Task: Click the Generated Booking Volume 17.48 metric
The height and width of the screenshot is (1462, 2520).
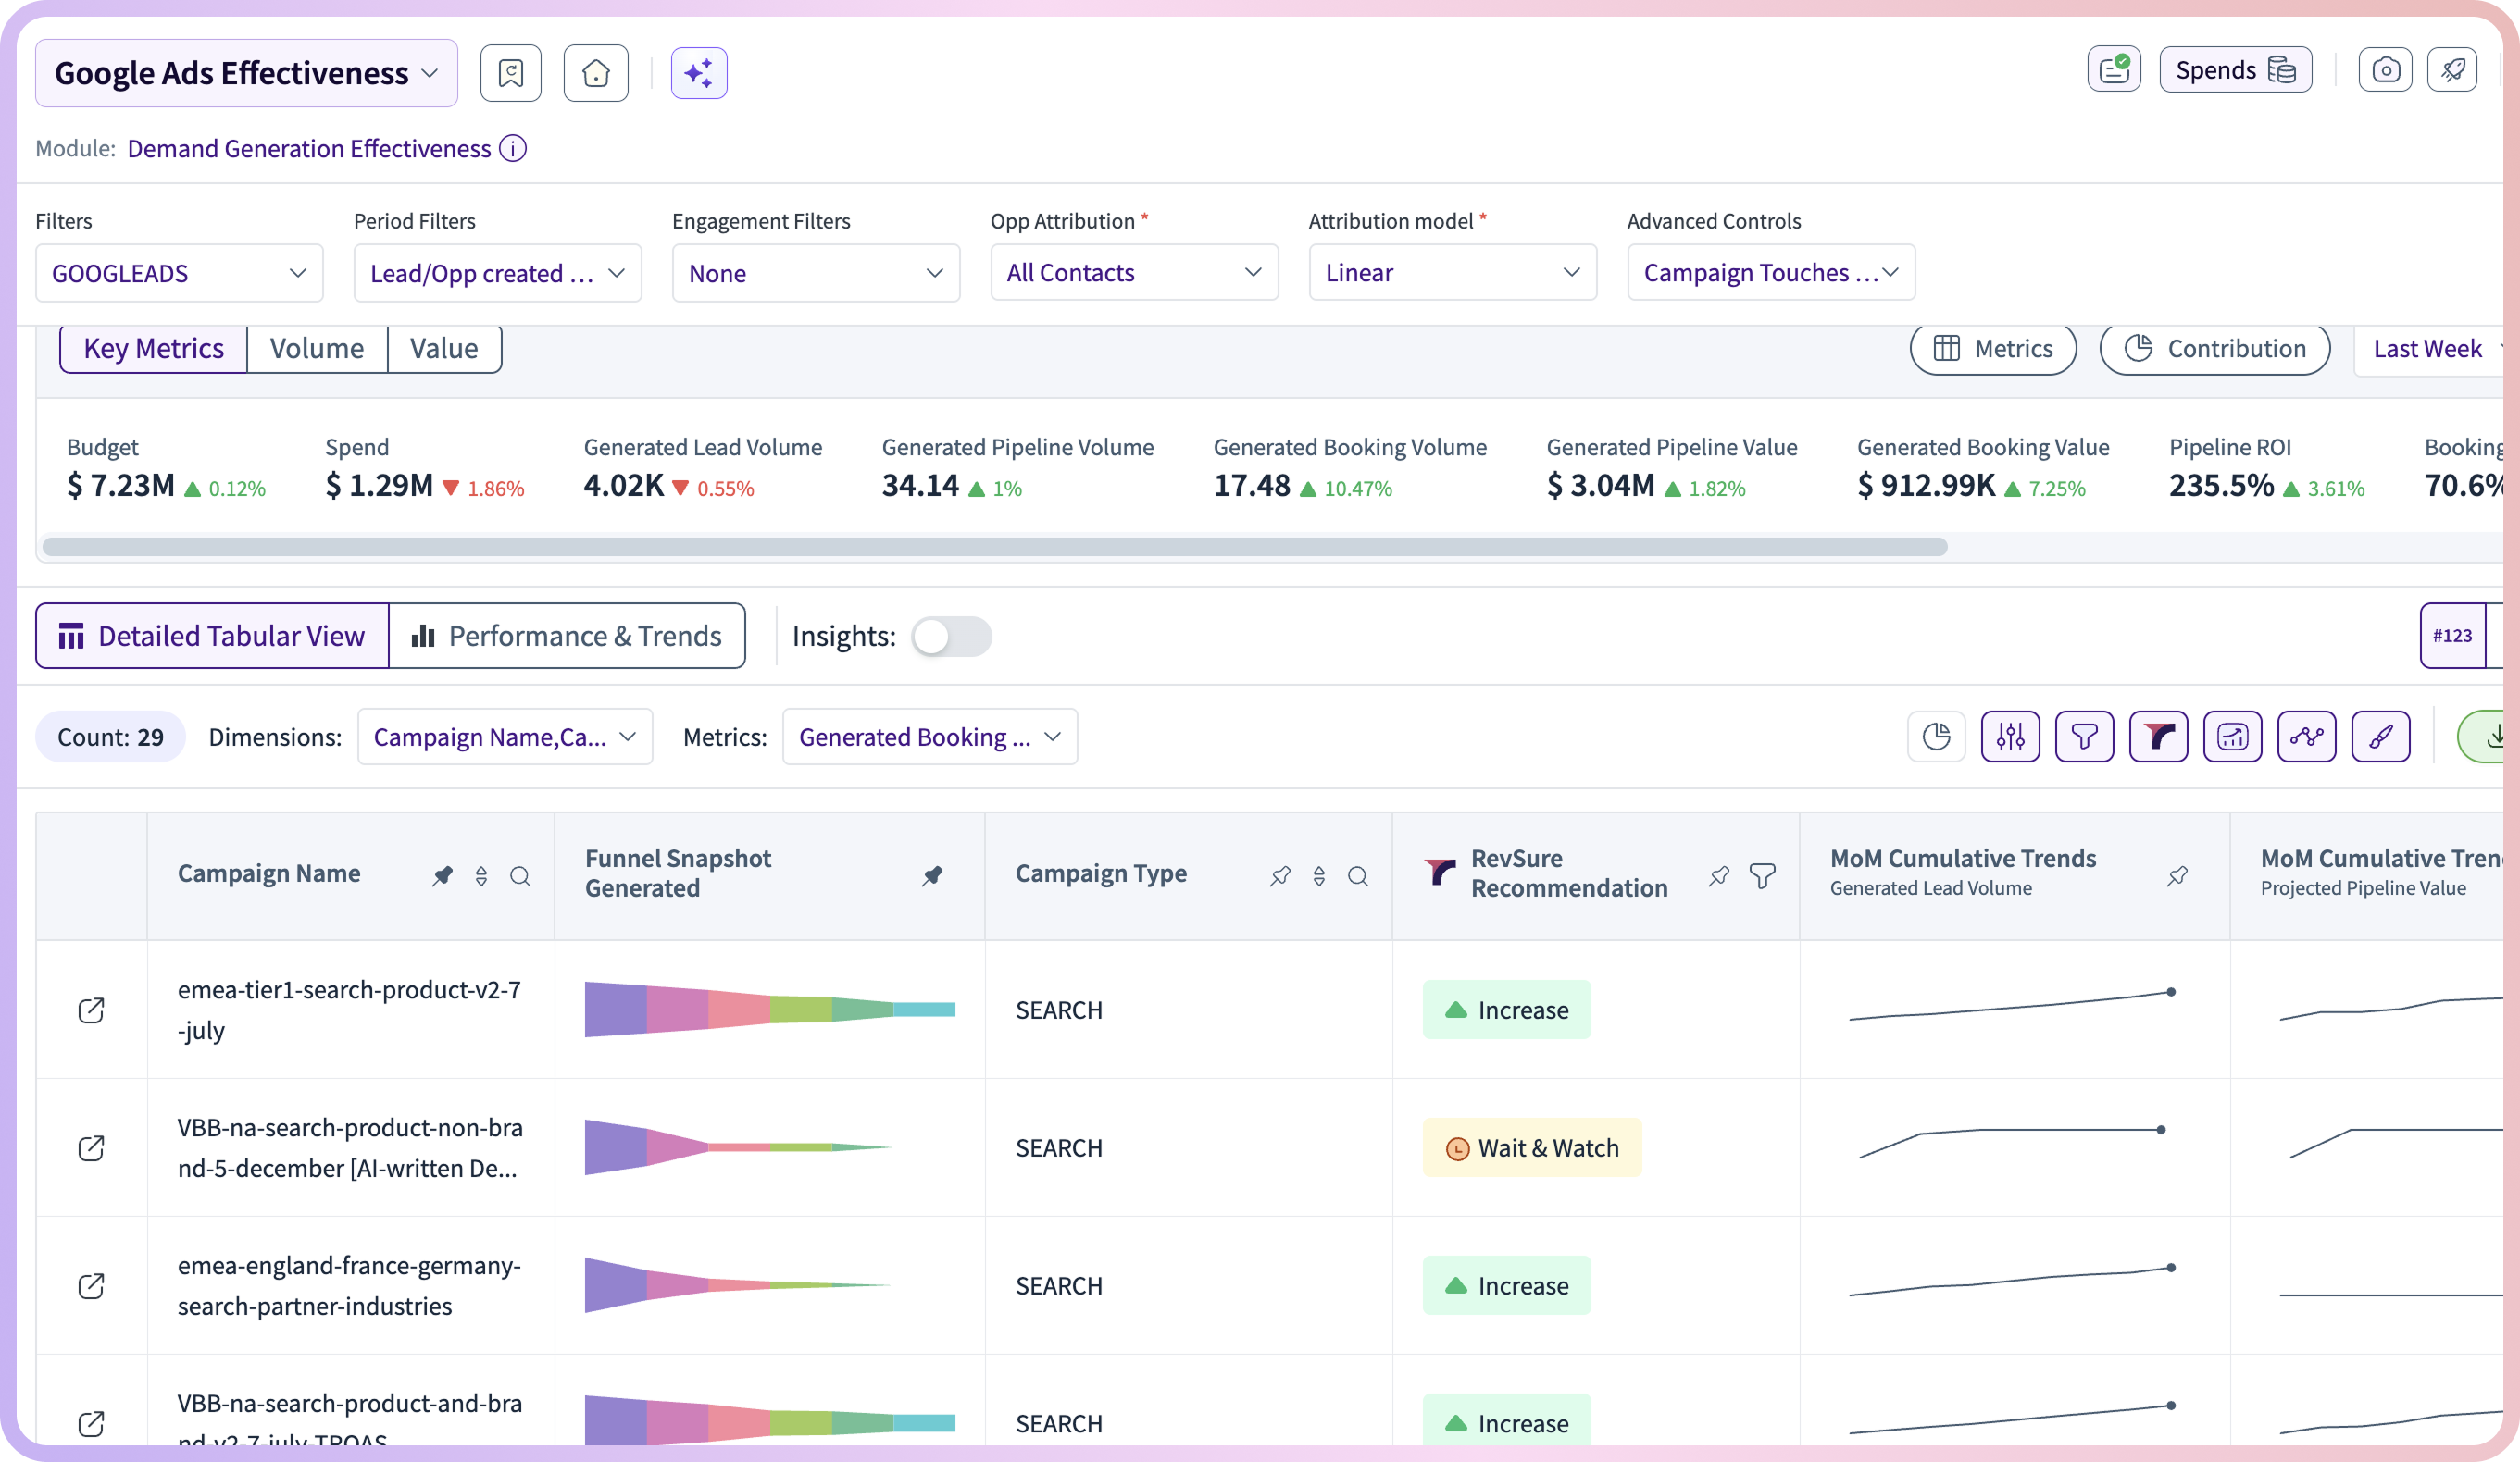Action: click(x=1350, y=469)
